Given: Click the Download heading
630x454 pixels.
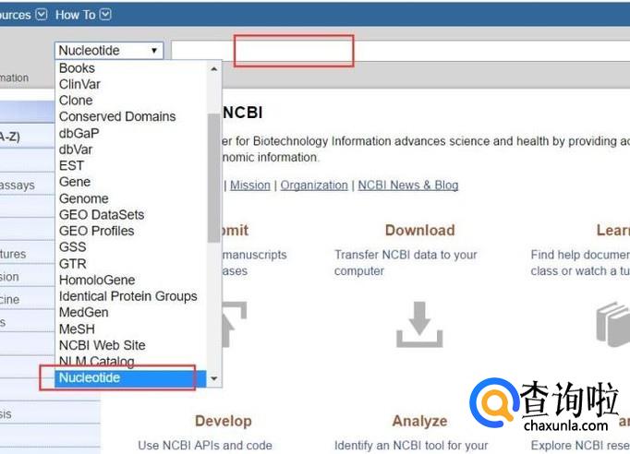Looking at the screenshot, I should [420, 230].
